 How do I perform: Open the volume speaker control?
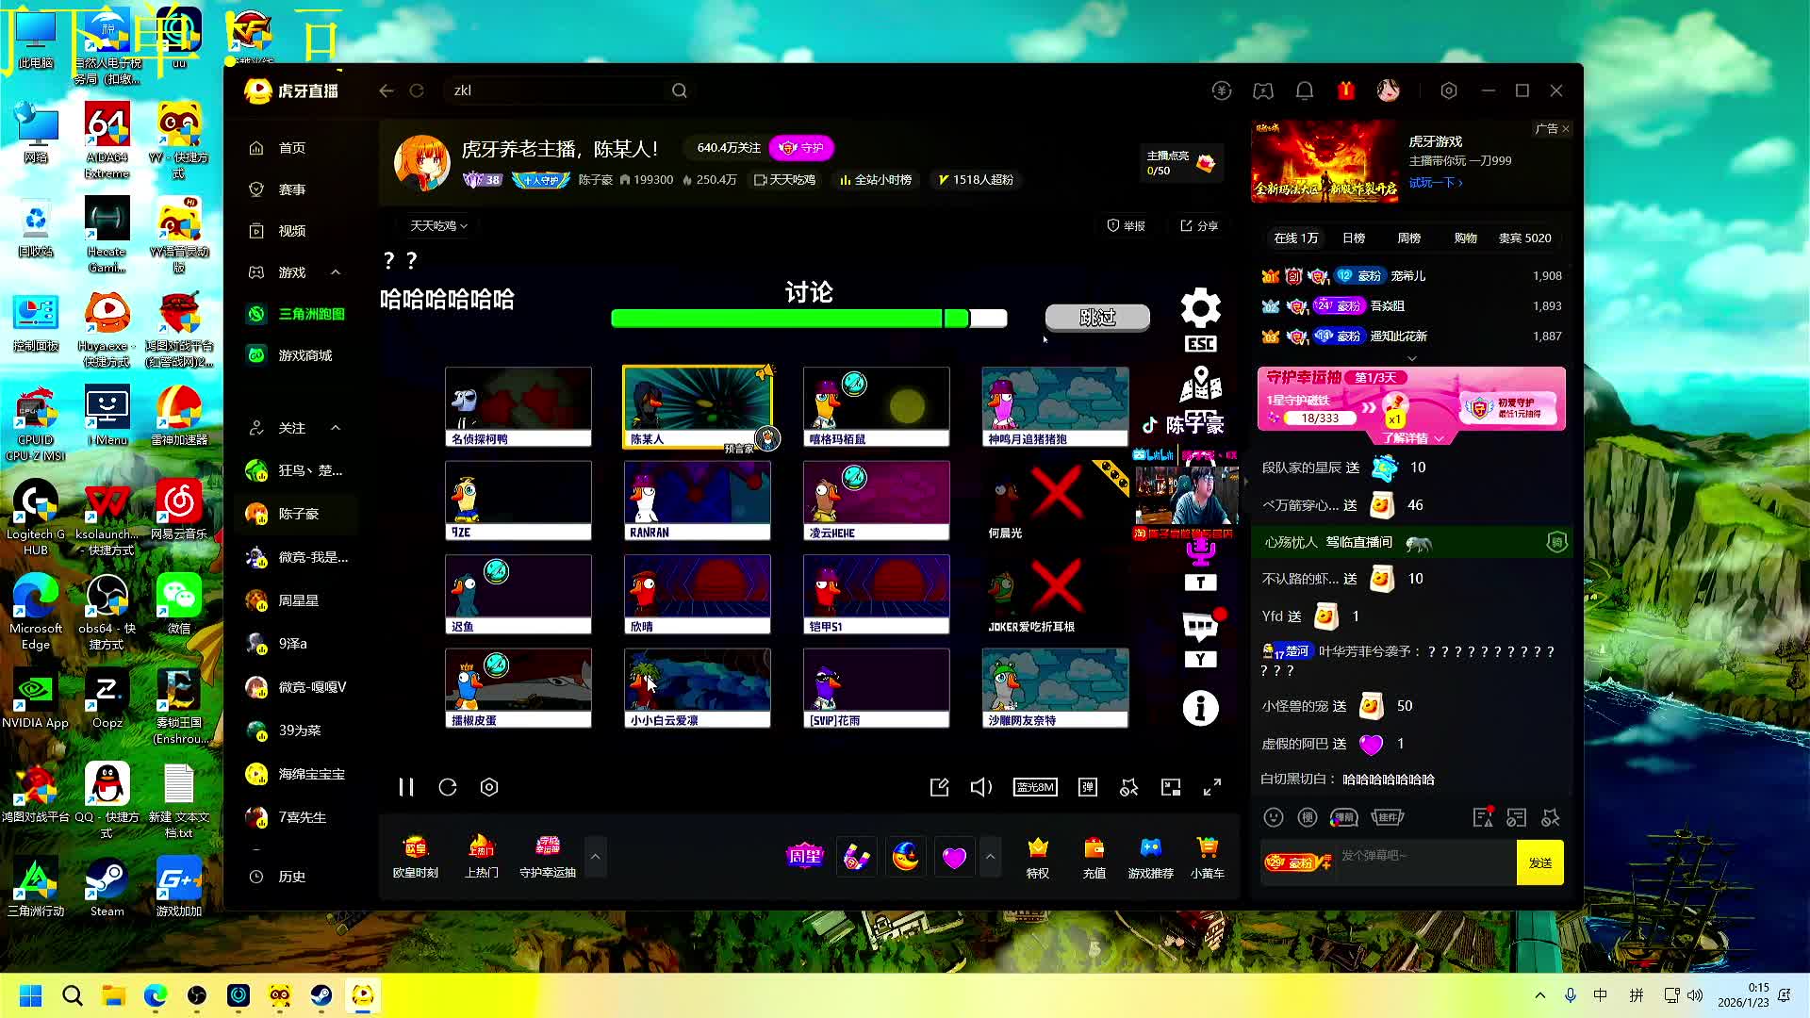(x=980, y=787)
